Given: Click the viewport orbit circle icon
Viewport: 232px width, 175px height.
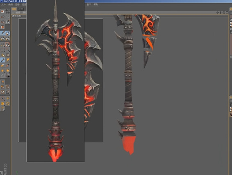Looking at the screenshot, I should coord(224,13).
